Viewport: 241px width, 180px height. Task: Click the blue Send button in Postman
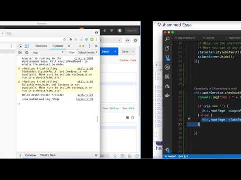pyautogui.click(x=105, y=51)
